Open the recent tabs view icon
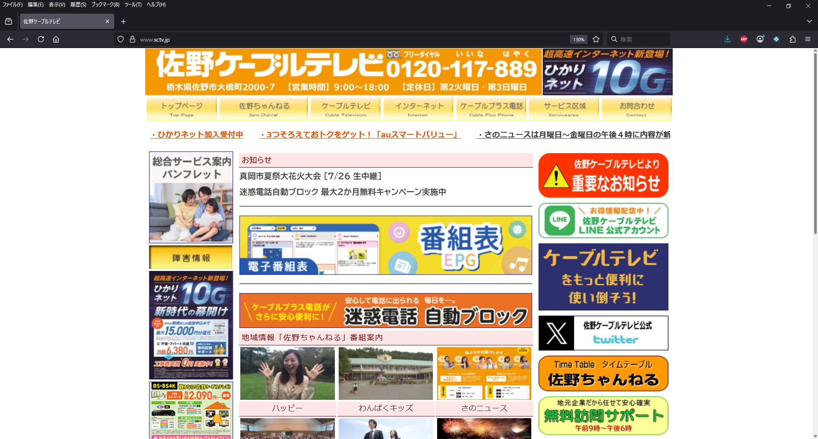The width and height of the screenshot is (818, 439). (x=9, y=21)
